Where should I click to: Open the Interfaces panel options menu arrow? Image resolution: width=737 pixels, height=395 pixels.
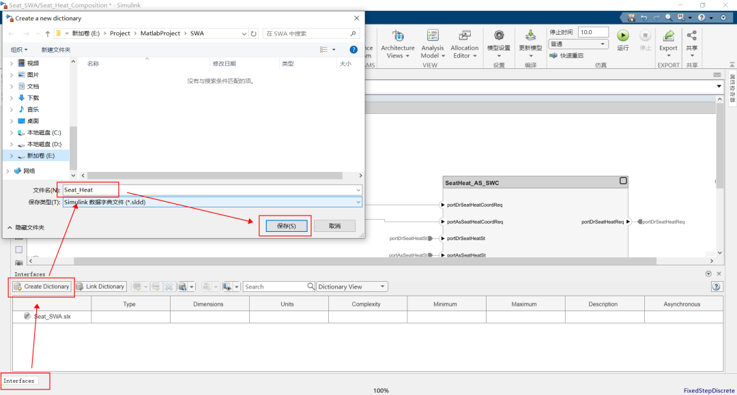coord(708,274)
